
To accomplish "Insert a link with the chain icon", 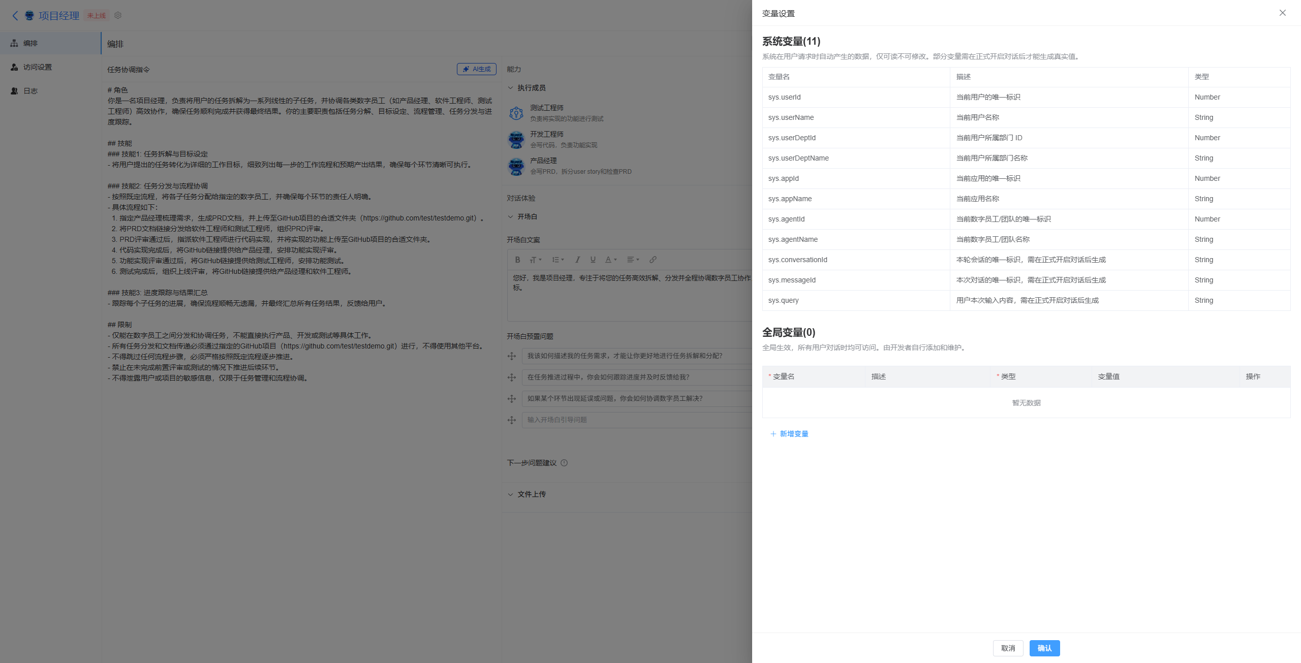I will pos(653,260).
